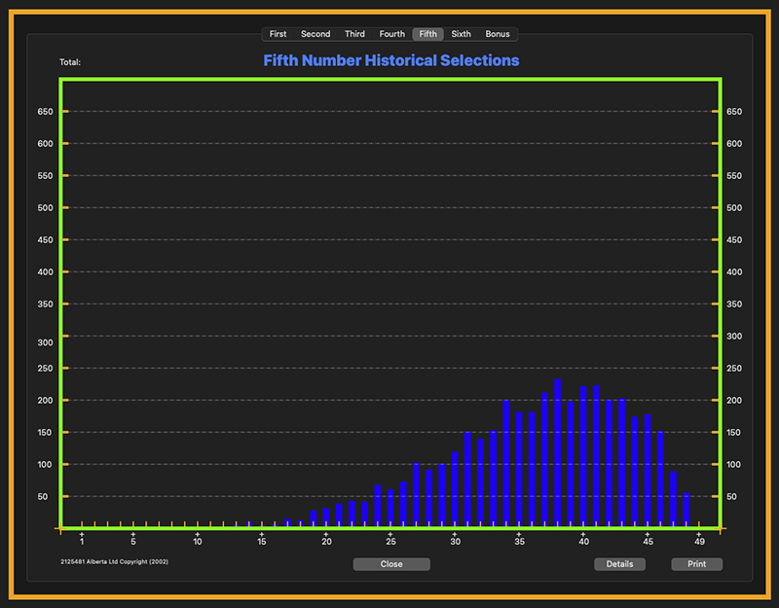Viewport: 779px width, 608px height.
Task: Click the bar for number 45
Action: coord(648,470)
